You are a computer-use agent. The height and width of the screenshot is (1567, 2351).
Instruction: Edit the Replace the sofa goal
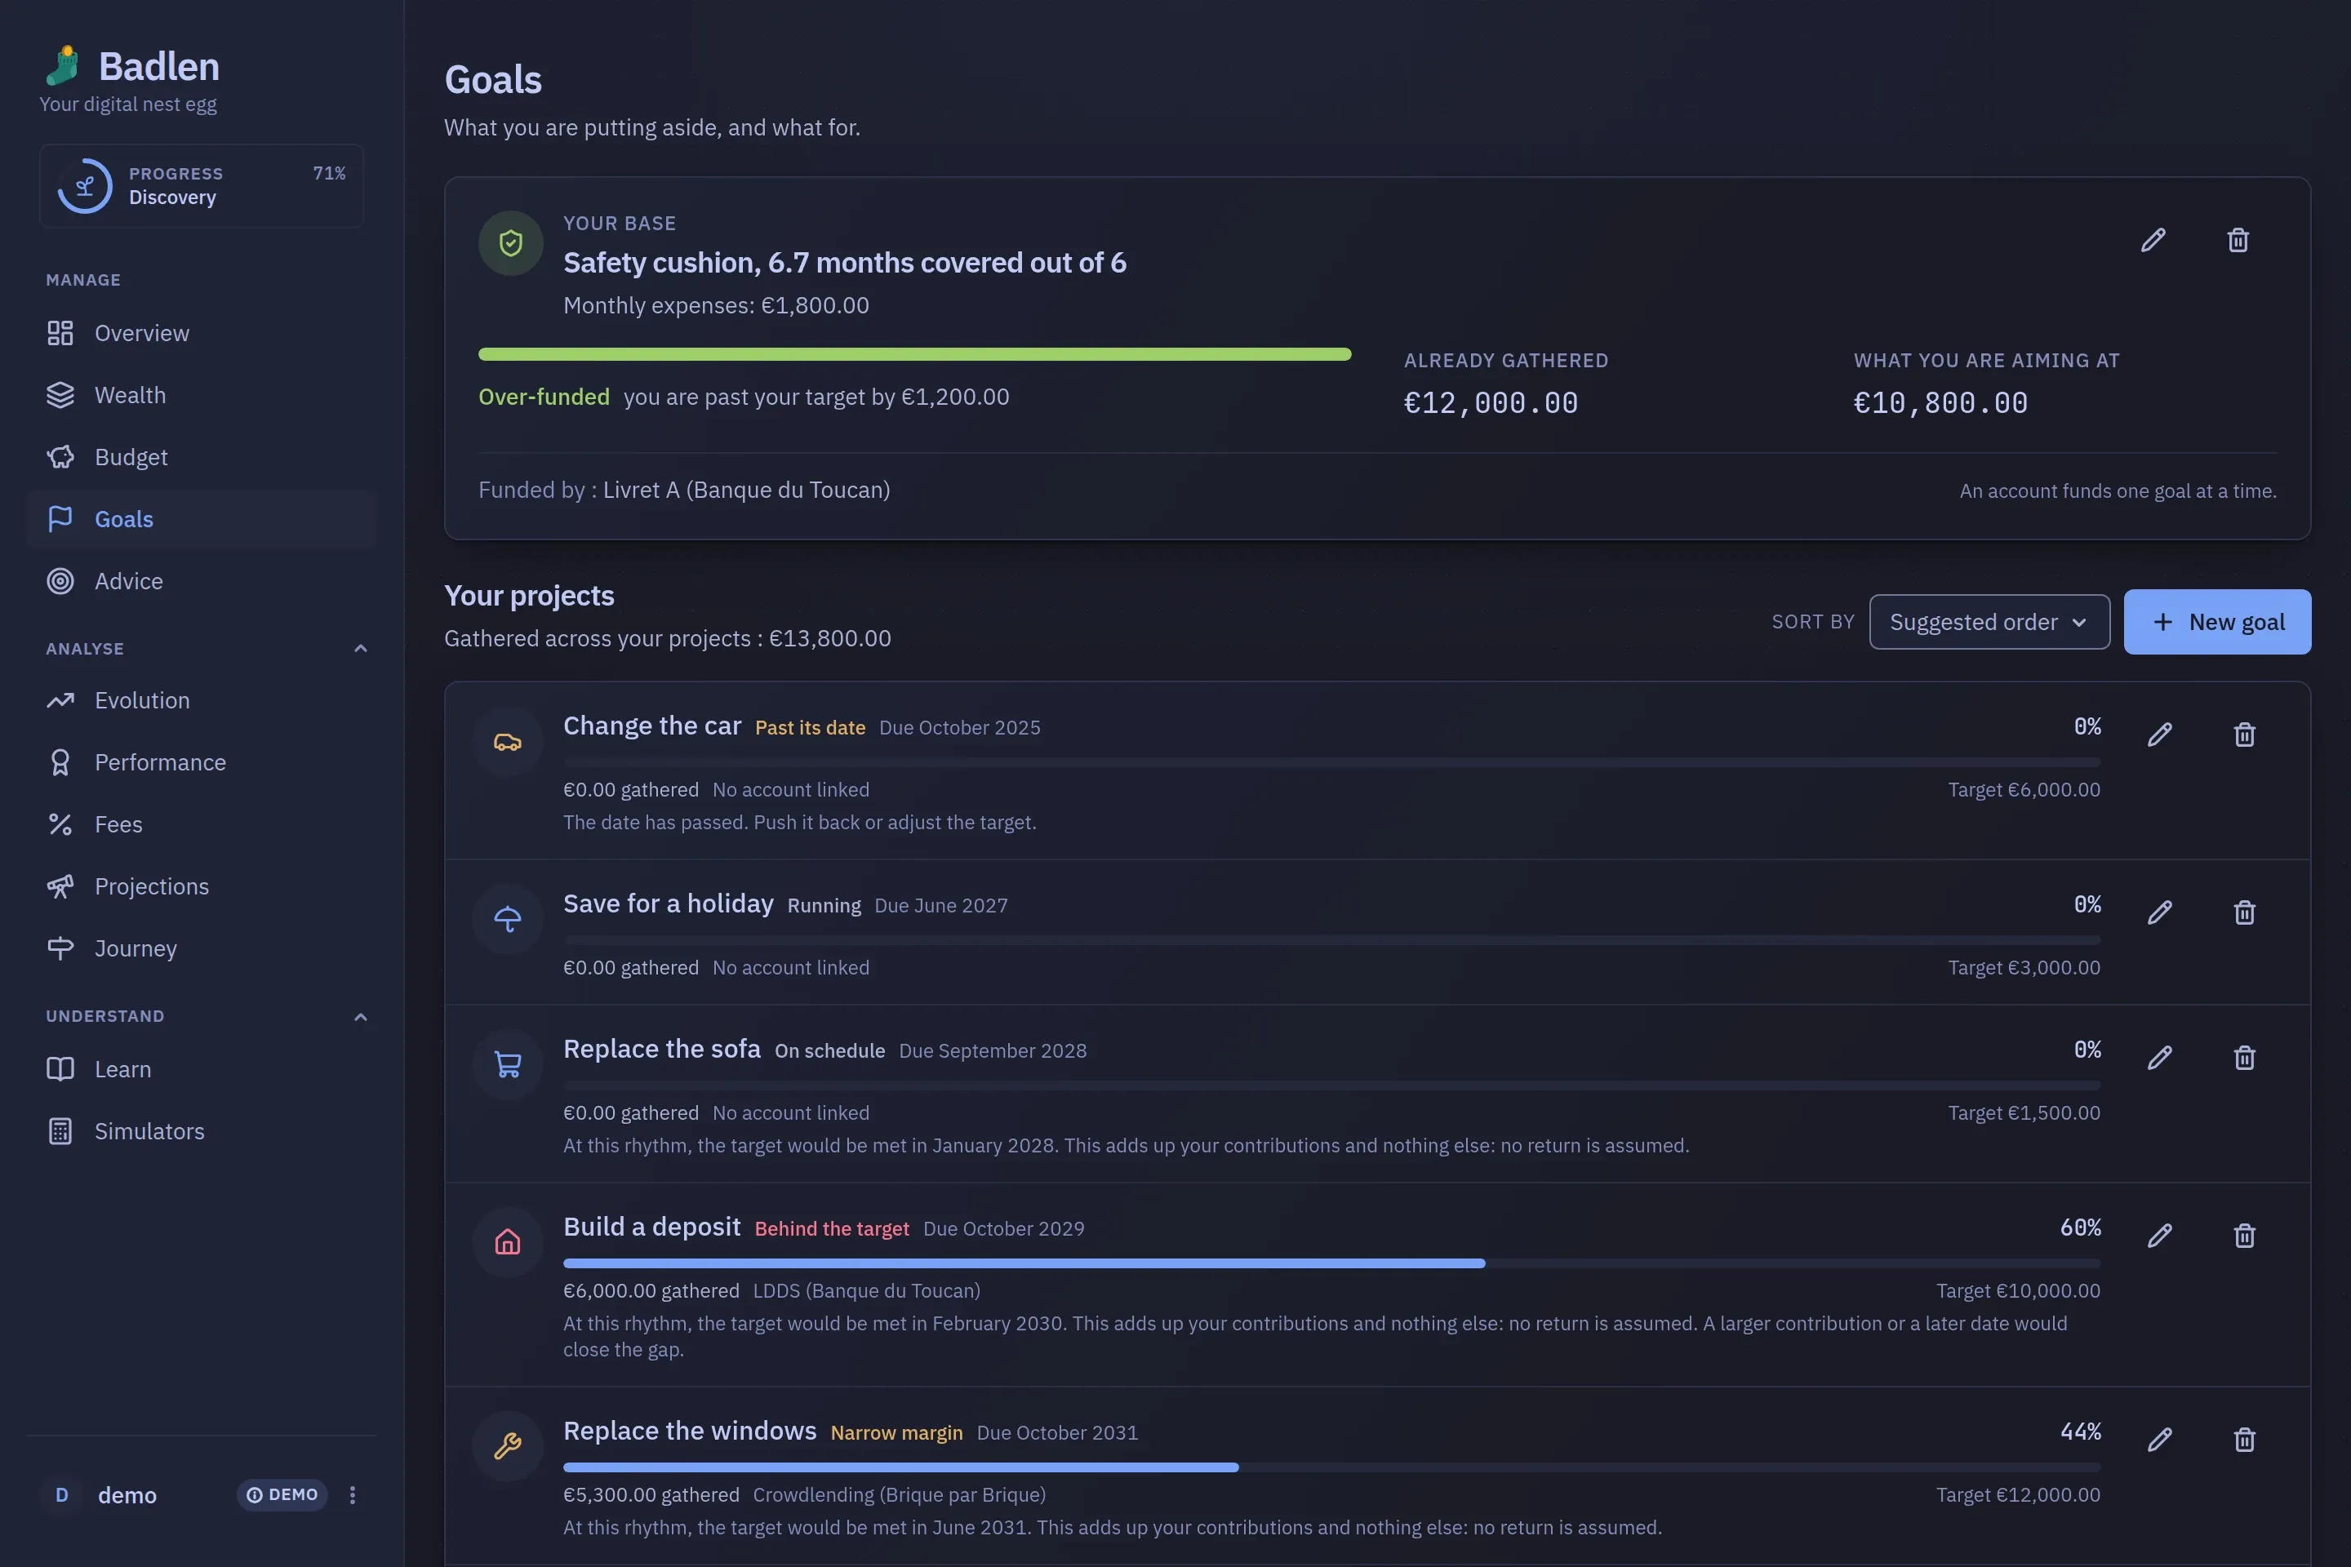[2159, 1058]
